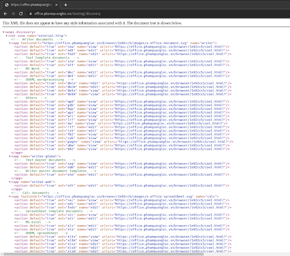
Task: Select the action line with ext="wpd"
Action: tap(122, 102)
